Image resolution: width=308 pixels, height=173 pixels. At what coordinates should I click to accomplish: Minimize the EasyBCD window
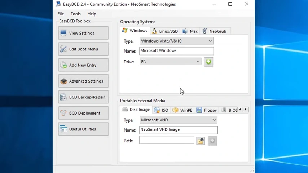coord(214,4)
